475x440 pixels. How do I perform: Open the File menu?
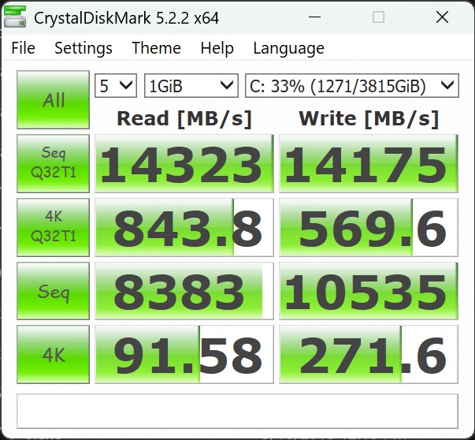click(23, 48)
